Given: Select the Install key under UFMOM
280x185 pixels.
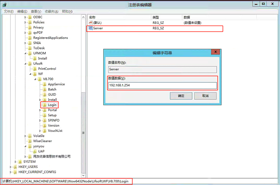Looking at the screenshot, I should pos(43,58).
